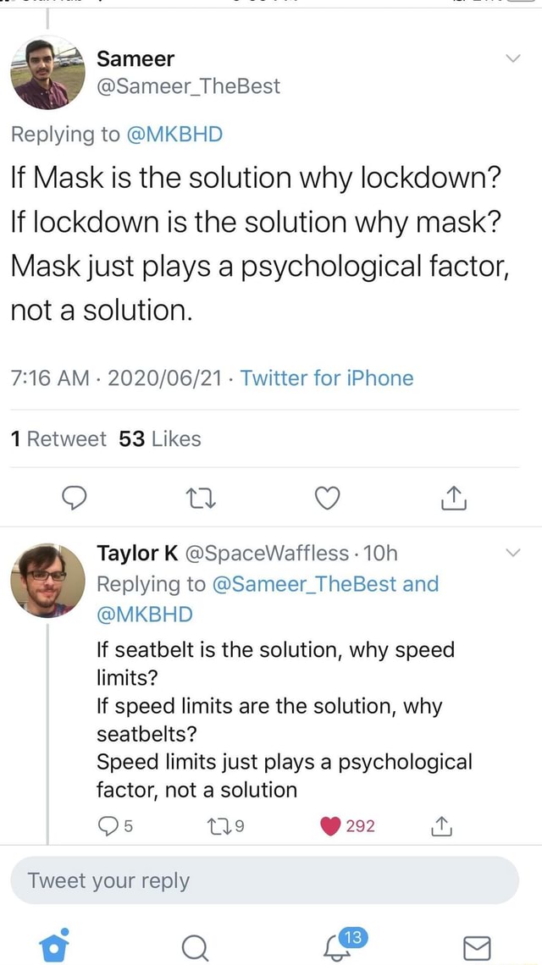Screen dimensions: 542x965
Task: Retweet Sameer's tweet using the retweet icon
Action: tap(201, 498)
